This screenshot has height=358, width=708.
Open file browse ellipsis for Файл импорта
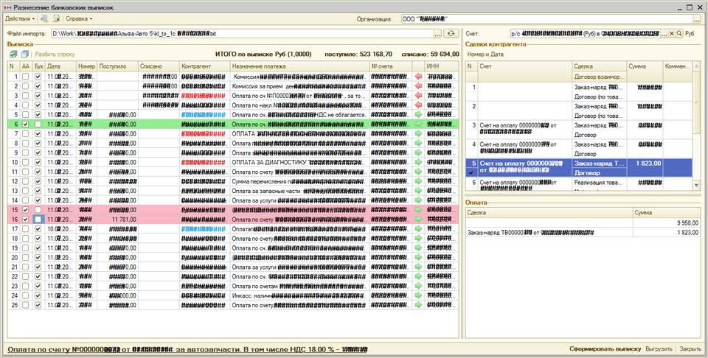pyautogui.click(x=437, y=34)
